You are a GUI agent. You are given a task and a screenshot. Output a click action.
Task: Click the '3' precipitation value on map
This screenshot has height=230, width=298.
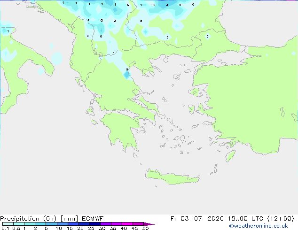(x=167, y=5)
